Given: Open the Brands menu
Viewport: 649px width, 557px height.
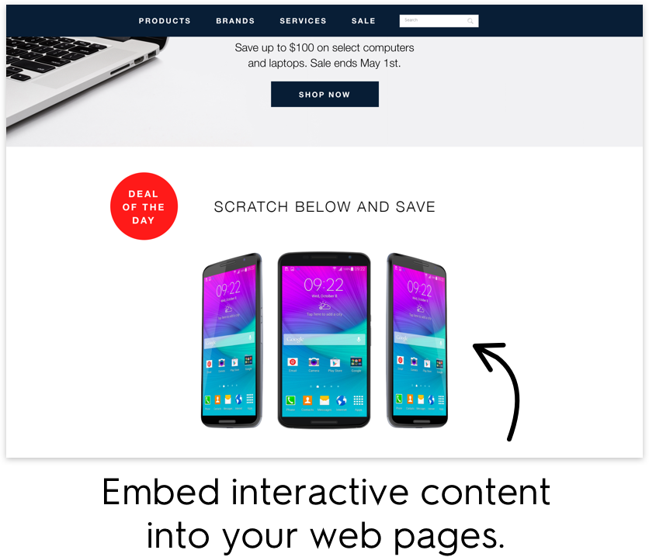Looking at the screenshot, I should [235, 21].
